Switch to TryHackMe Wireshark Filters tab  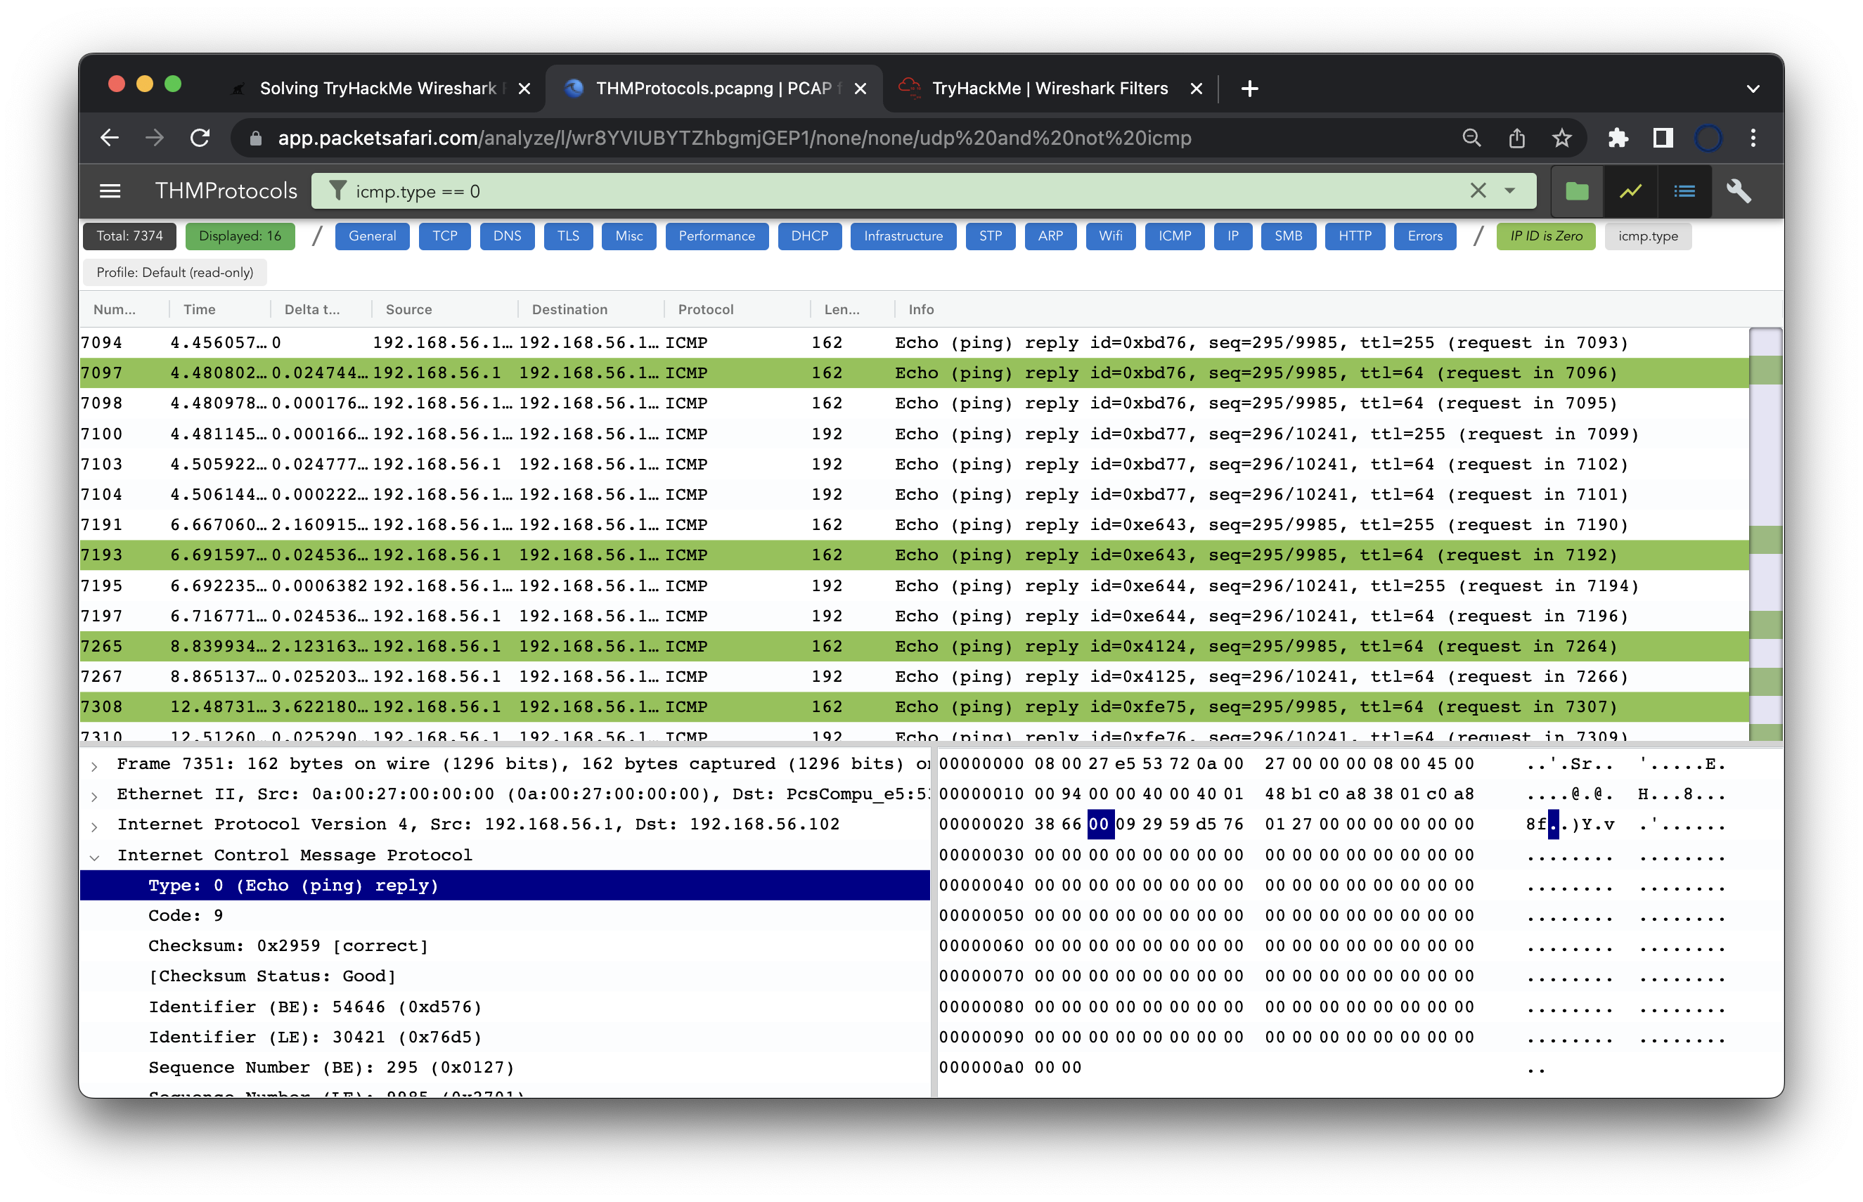tap(1050, 88)
